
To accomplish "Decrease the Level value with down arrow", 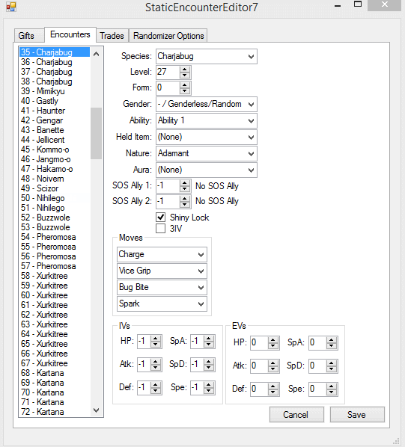I will tap(185, 75).
